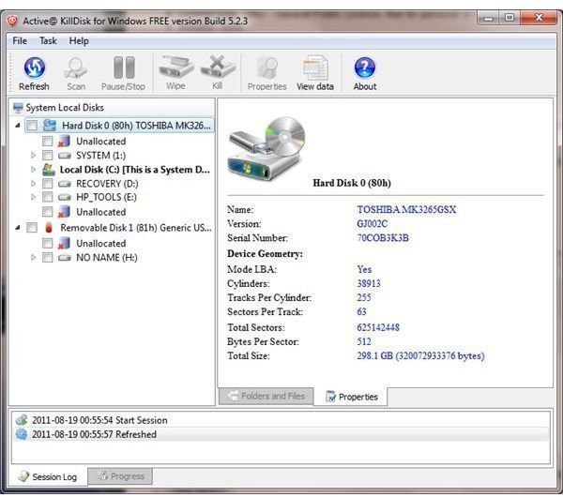Select the 00:55:54 Start Session log line
Viewport: 563px width, 497px height.
click(x=281, y=420)
